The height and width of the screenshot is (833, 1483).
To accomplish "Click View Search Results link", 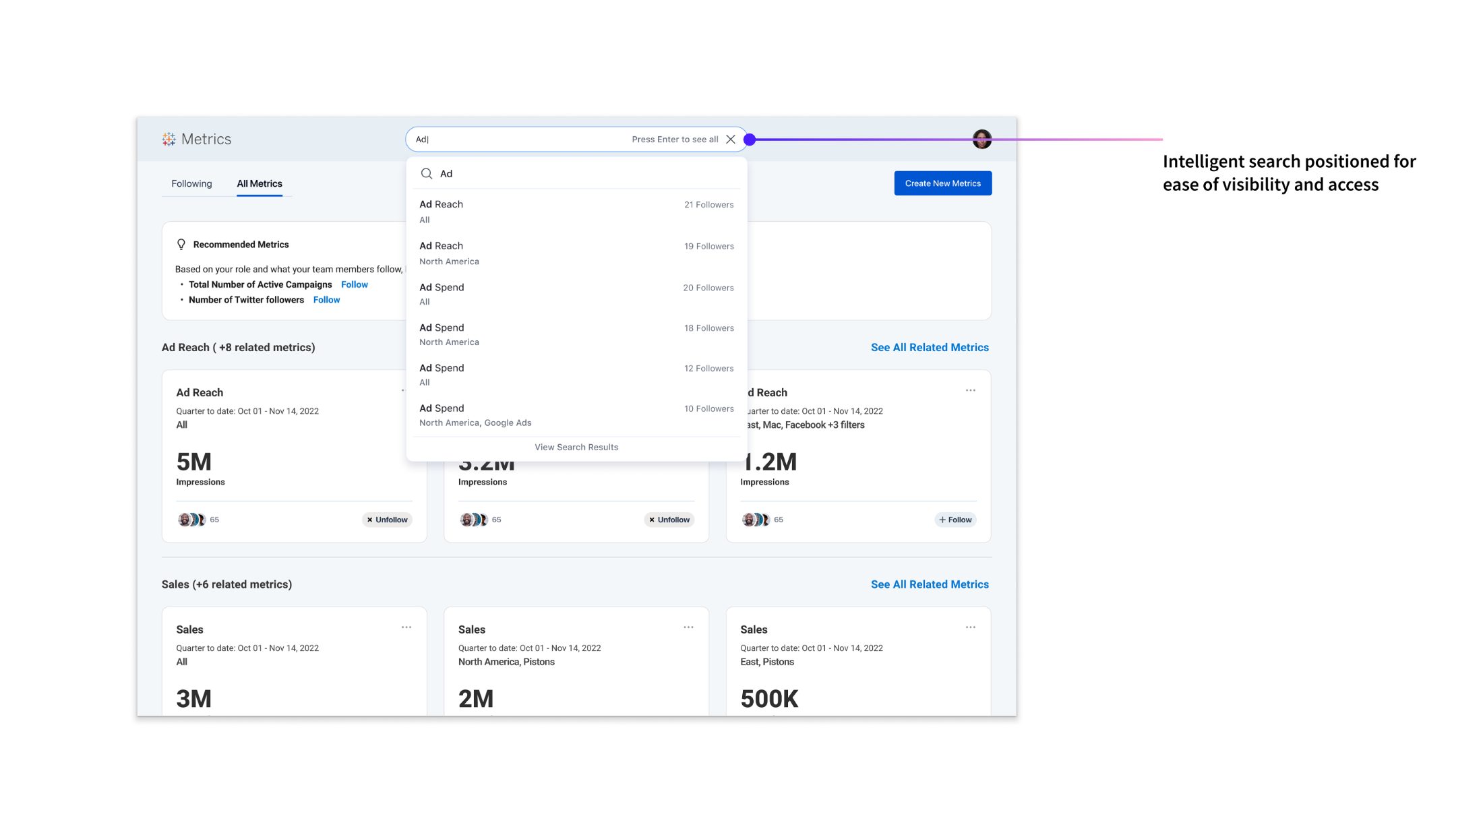I will point(576,448).
